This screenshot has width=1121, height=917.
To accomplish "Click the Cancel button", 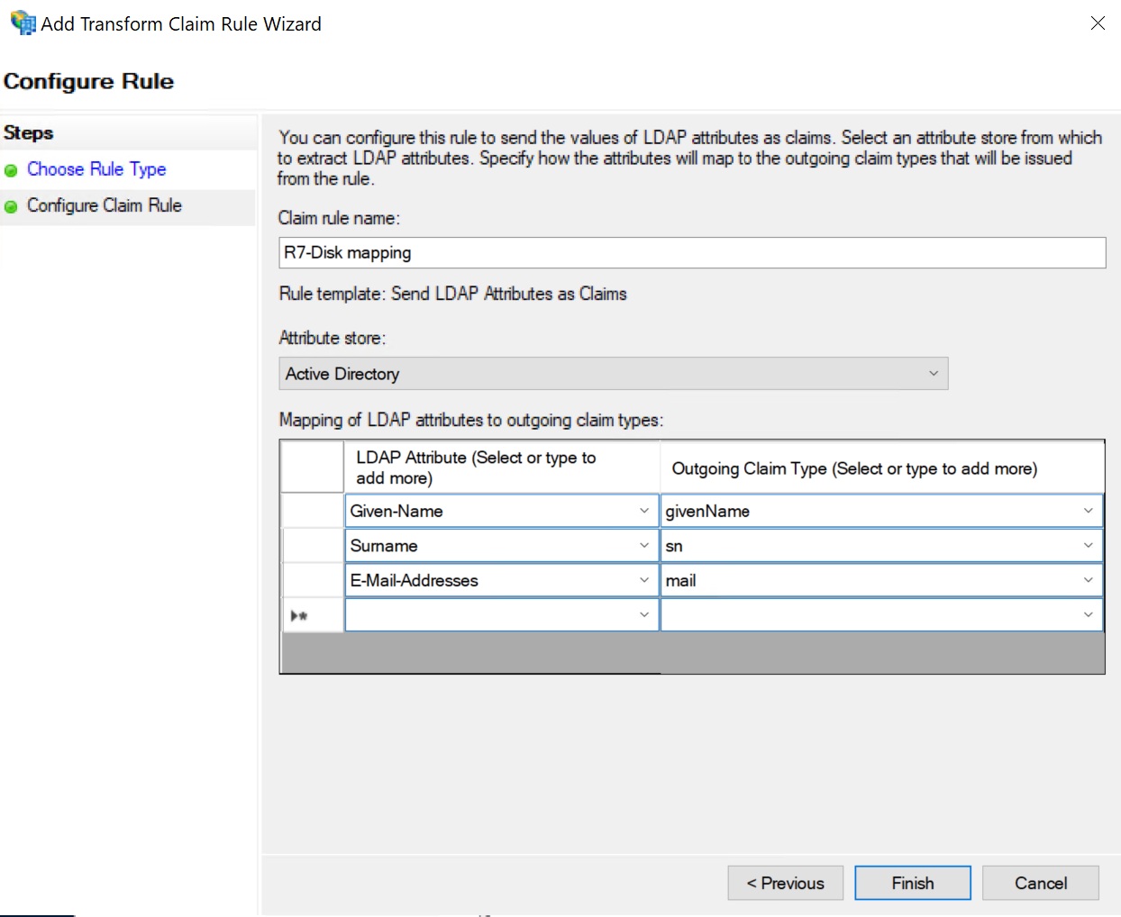I will 1041,883.
